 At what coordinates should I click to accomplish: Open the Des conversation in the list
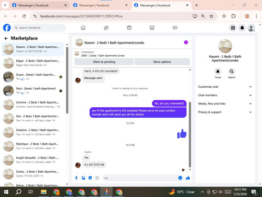click(x=33, y=118)
